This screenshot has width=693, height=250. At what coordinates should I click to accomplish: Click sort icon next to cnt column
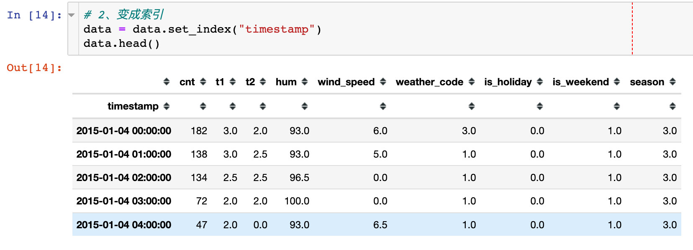[203, 82]
